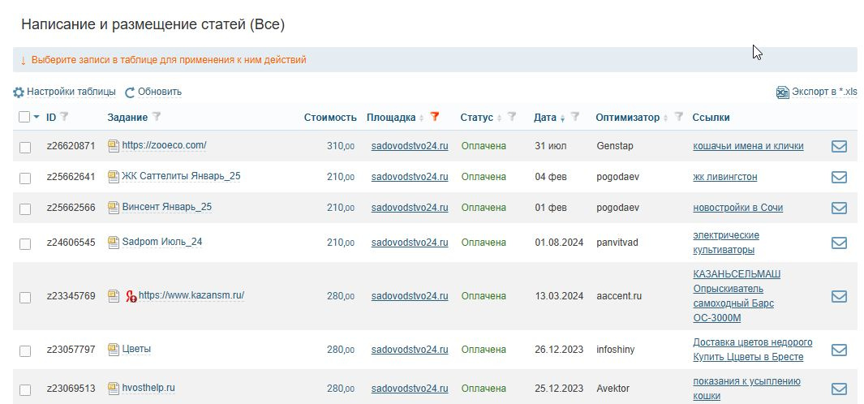Click the Yandex icon beside kazansm.ru task
The image size is (864, 404).
coord(131,297)
